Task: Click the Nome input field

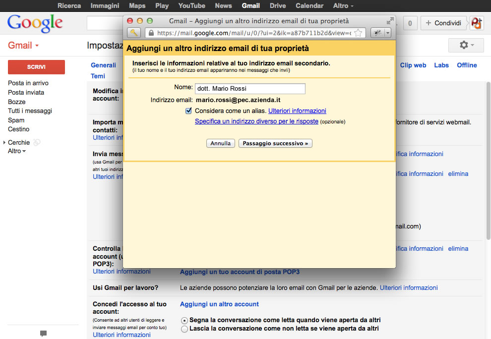Action: [250, 89]
